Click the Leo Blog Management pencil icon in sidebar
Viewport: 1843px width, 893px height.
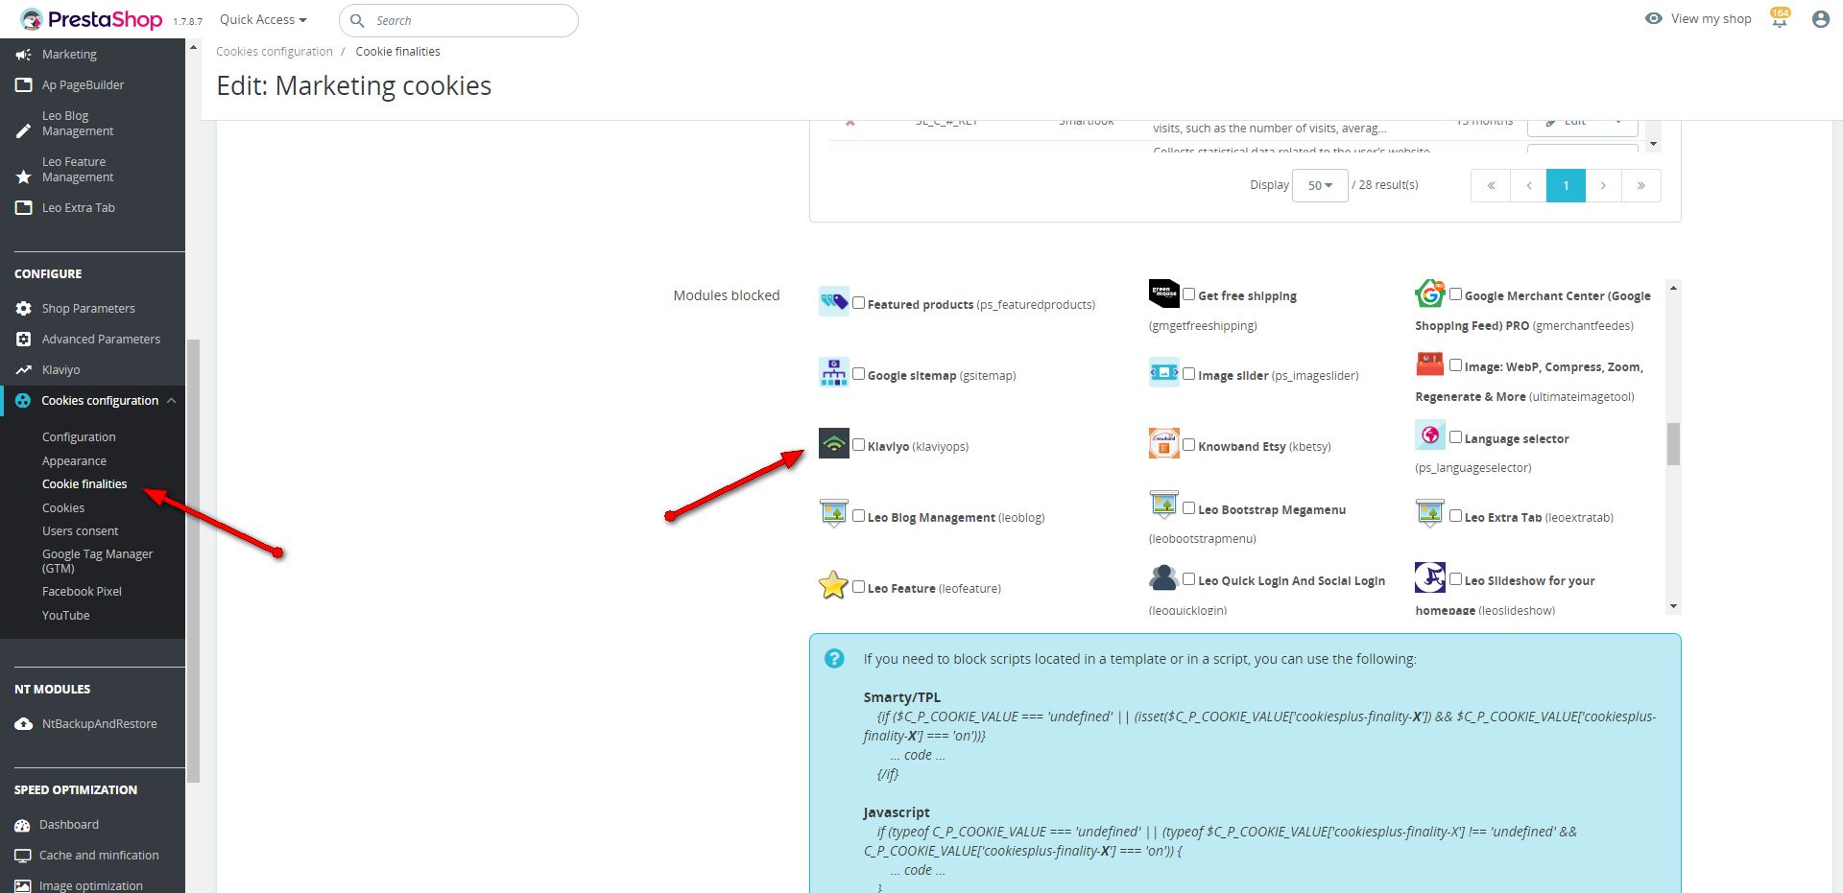(23, 131)
